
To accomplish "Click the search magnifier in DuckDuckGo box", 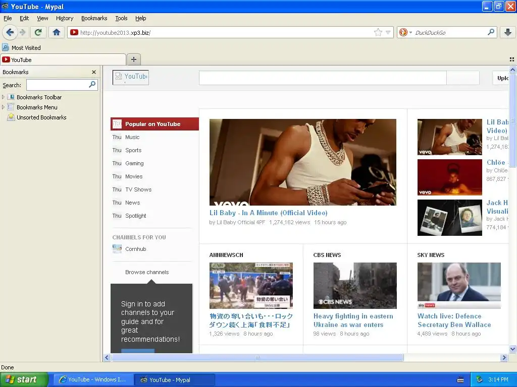I will (491, 32).
